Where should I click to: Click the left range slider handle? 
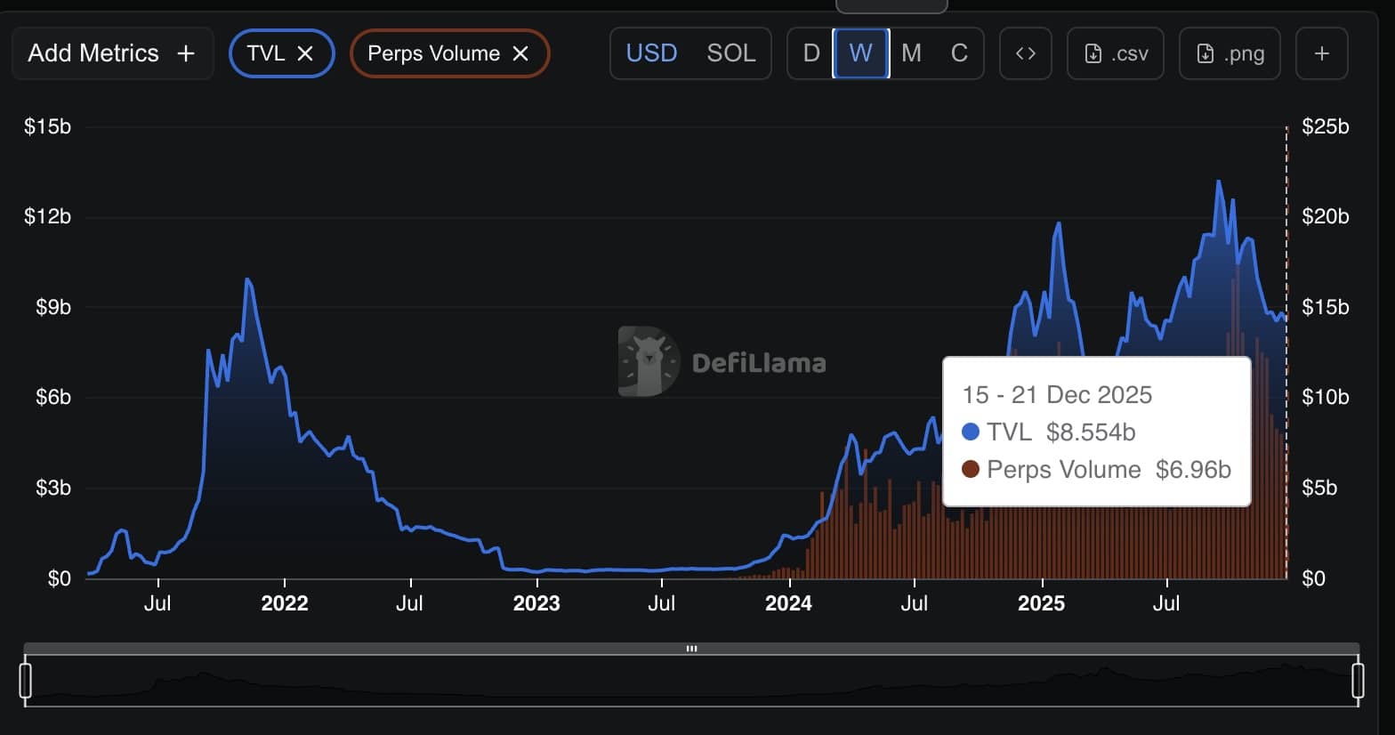pos(26,681)
